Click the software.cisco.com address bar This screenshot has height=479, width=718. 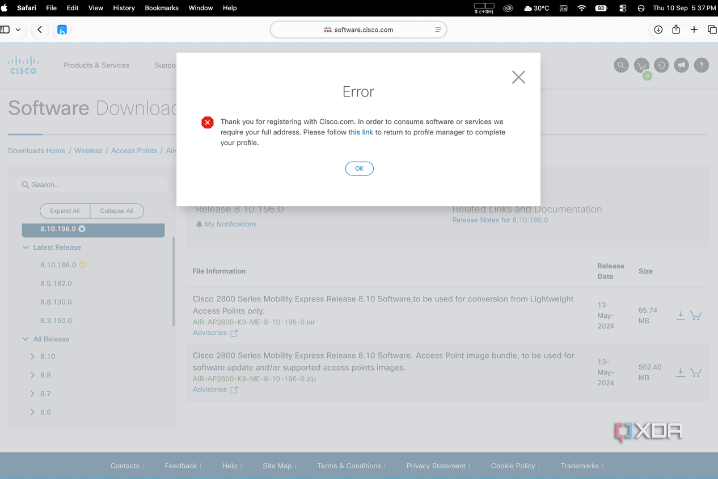click(x=358, y=30)
